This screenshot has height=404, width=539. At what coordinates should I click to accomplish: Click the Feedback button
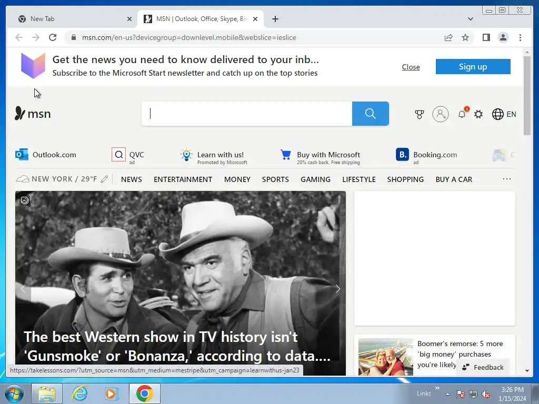point(483,367)
